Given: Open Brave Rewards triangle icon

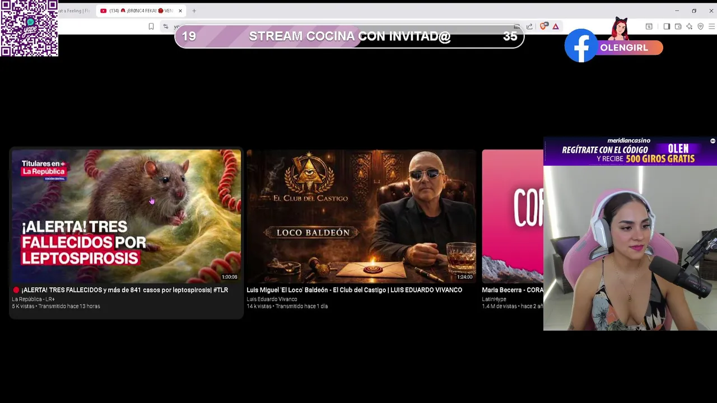Looking at the screenshot, I should point(556,26).
